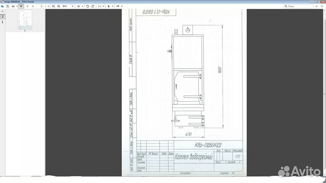Rotate the page counterclockwise
Image resolution: width=326 pixels, height=183 pixels.
(x=87, y=6)
